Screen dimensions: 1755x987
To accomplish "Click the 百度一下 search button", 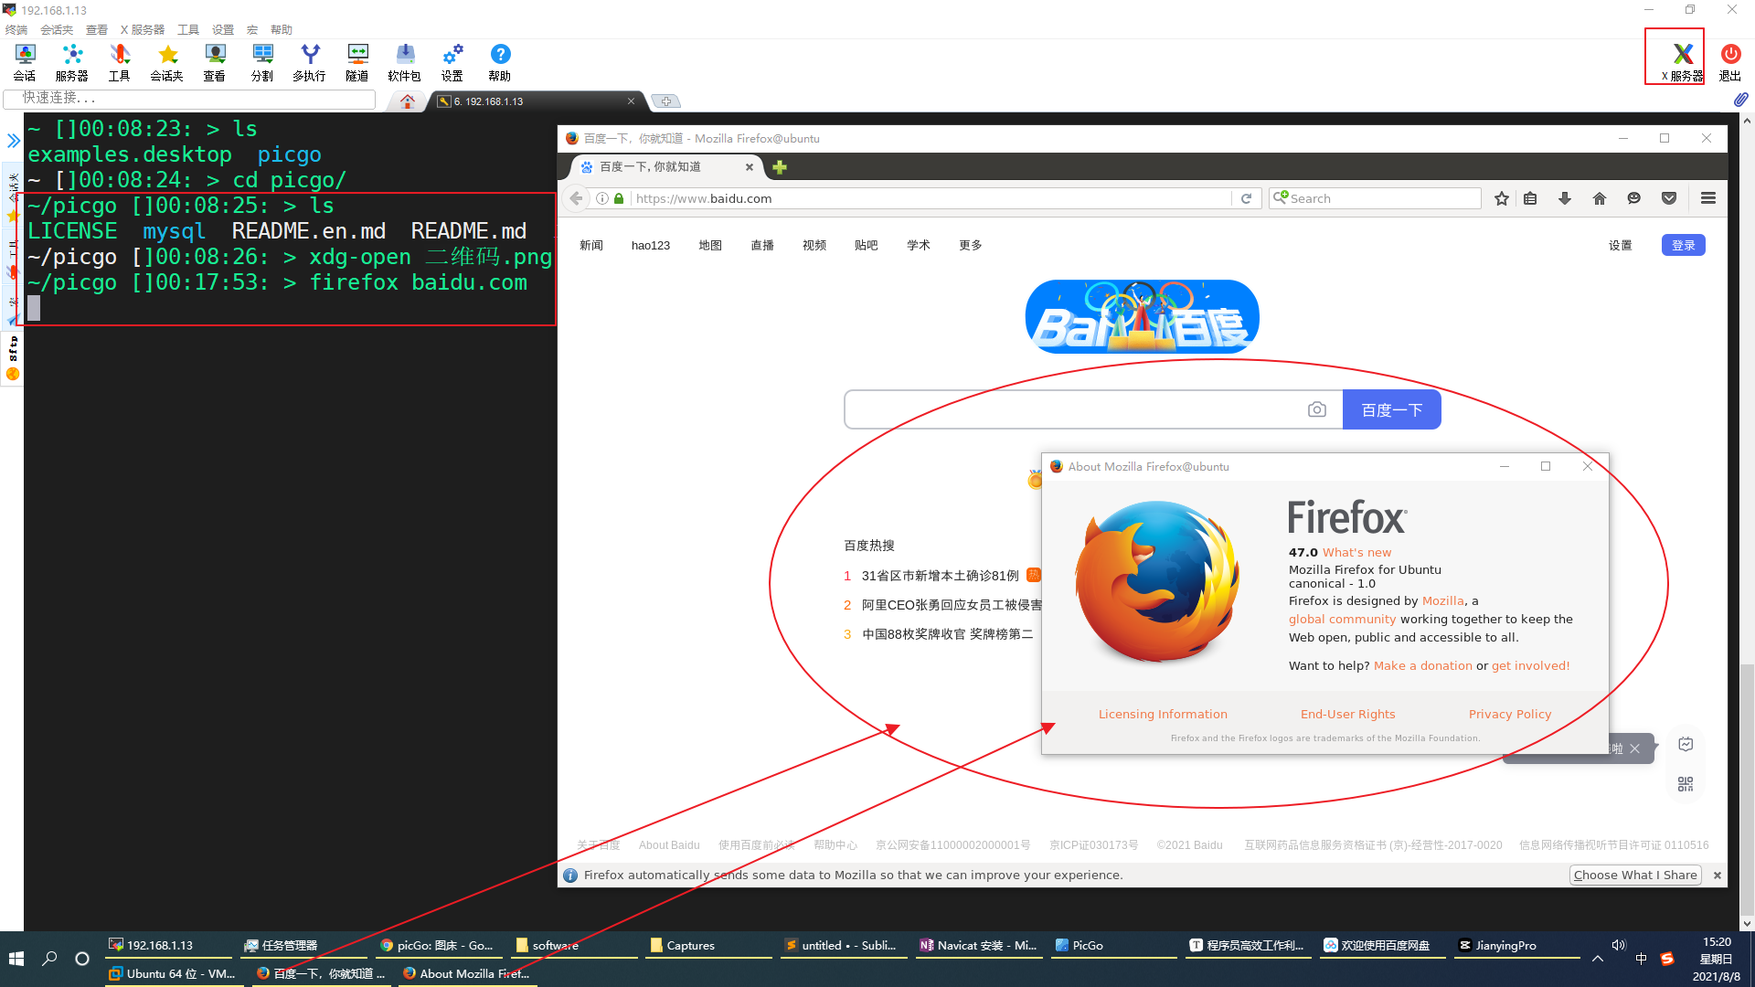I will [x=1391, y=409].
